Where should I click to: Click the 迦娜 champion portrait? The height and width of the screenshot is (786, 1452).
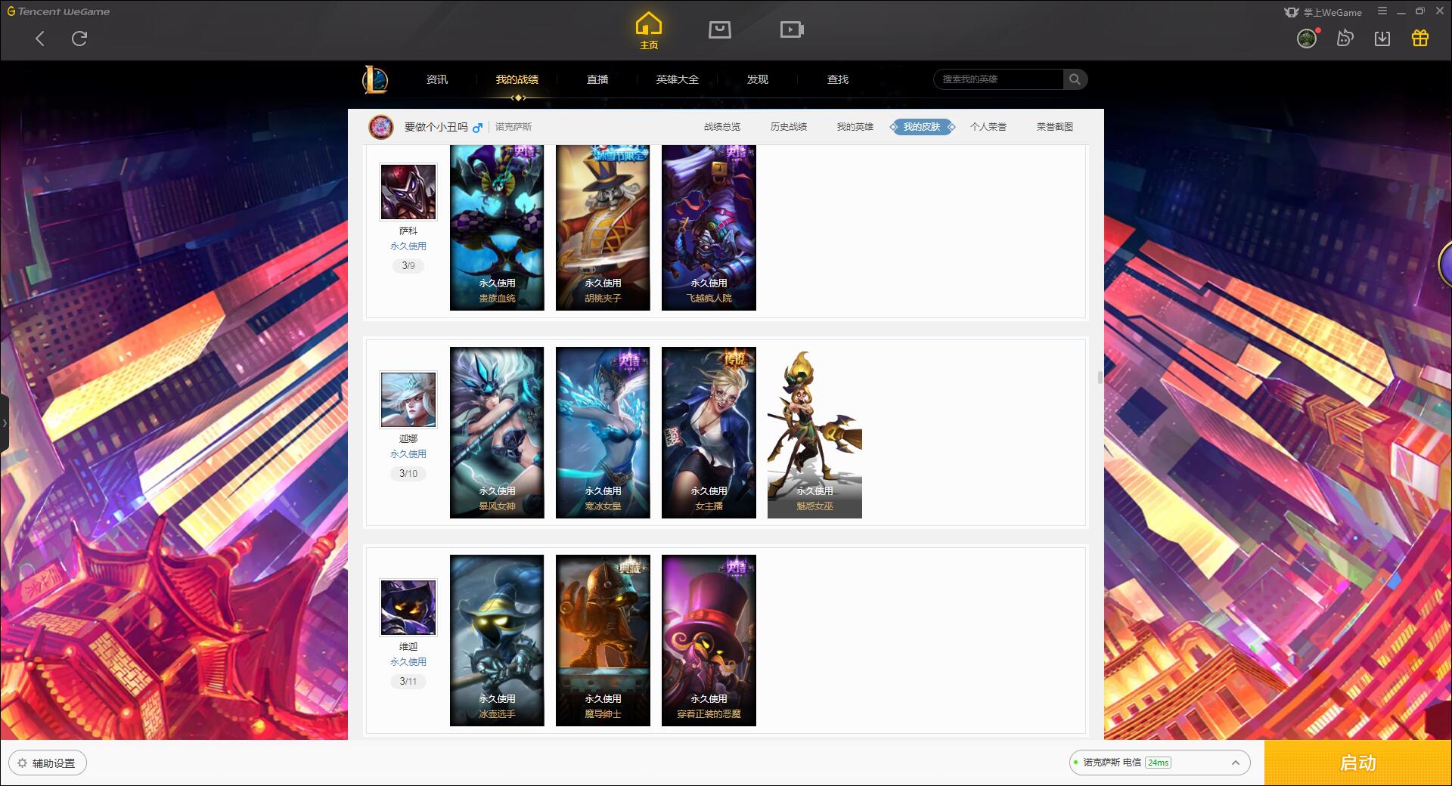point(408,400)
